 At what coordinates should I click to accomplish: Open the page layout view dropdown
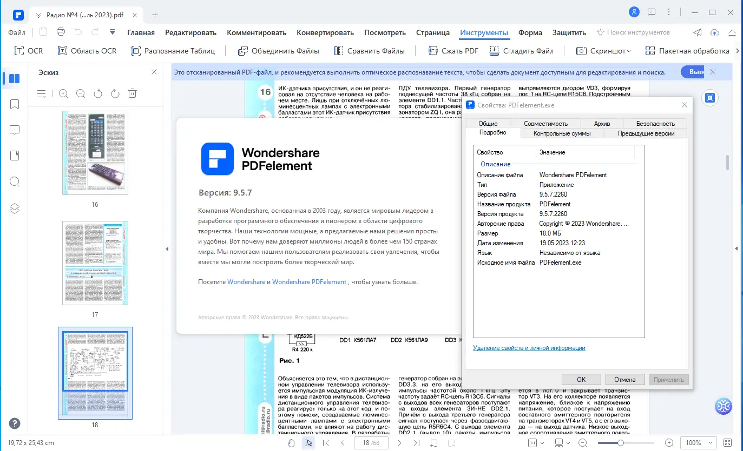(x=562, y=443)
